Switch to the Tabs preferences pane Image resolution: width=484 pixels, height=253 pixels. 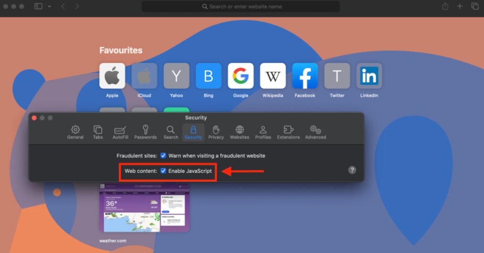pyautogui.click(x=98, y=132)
